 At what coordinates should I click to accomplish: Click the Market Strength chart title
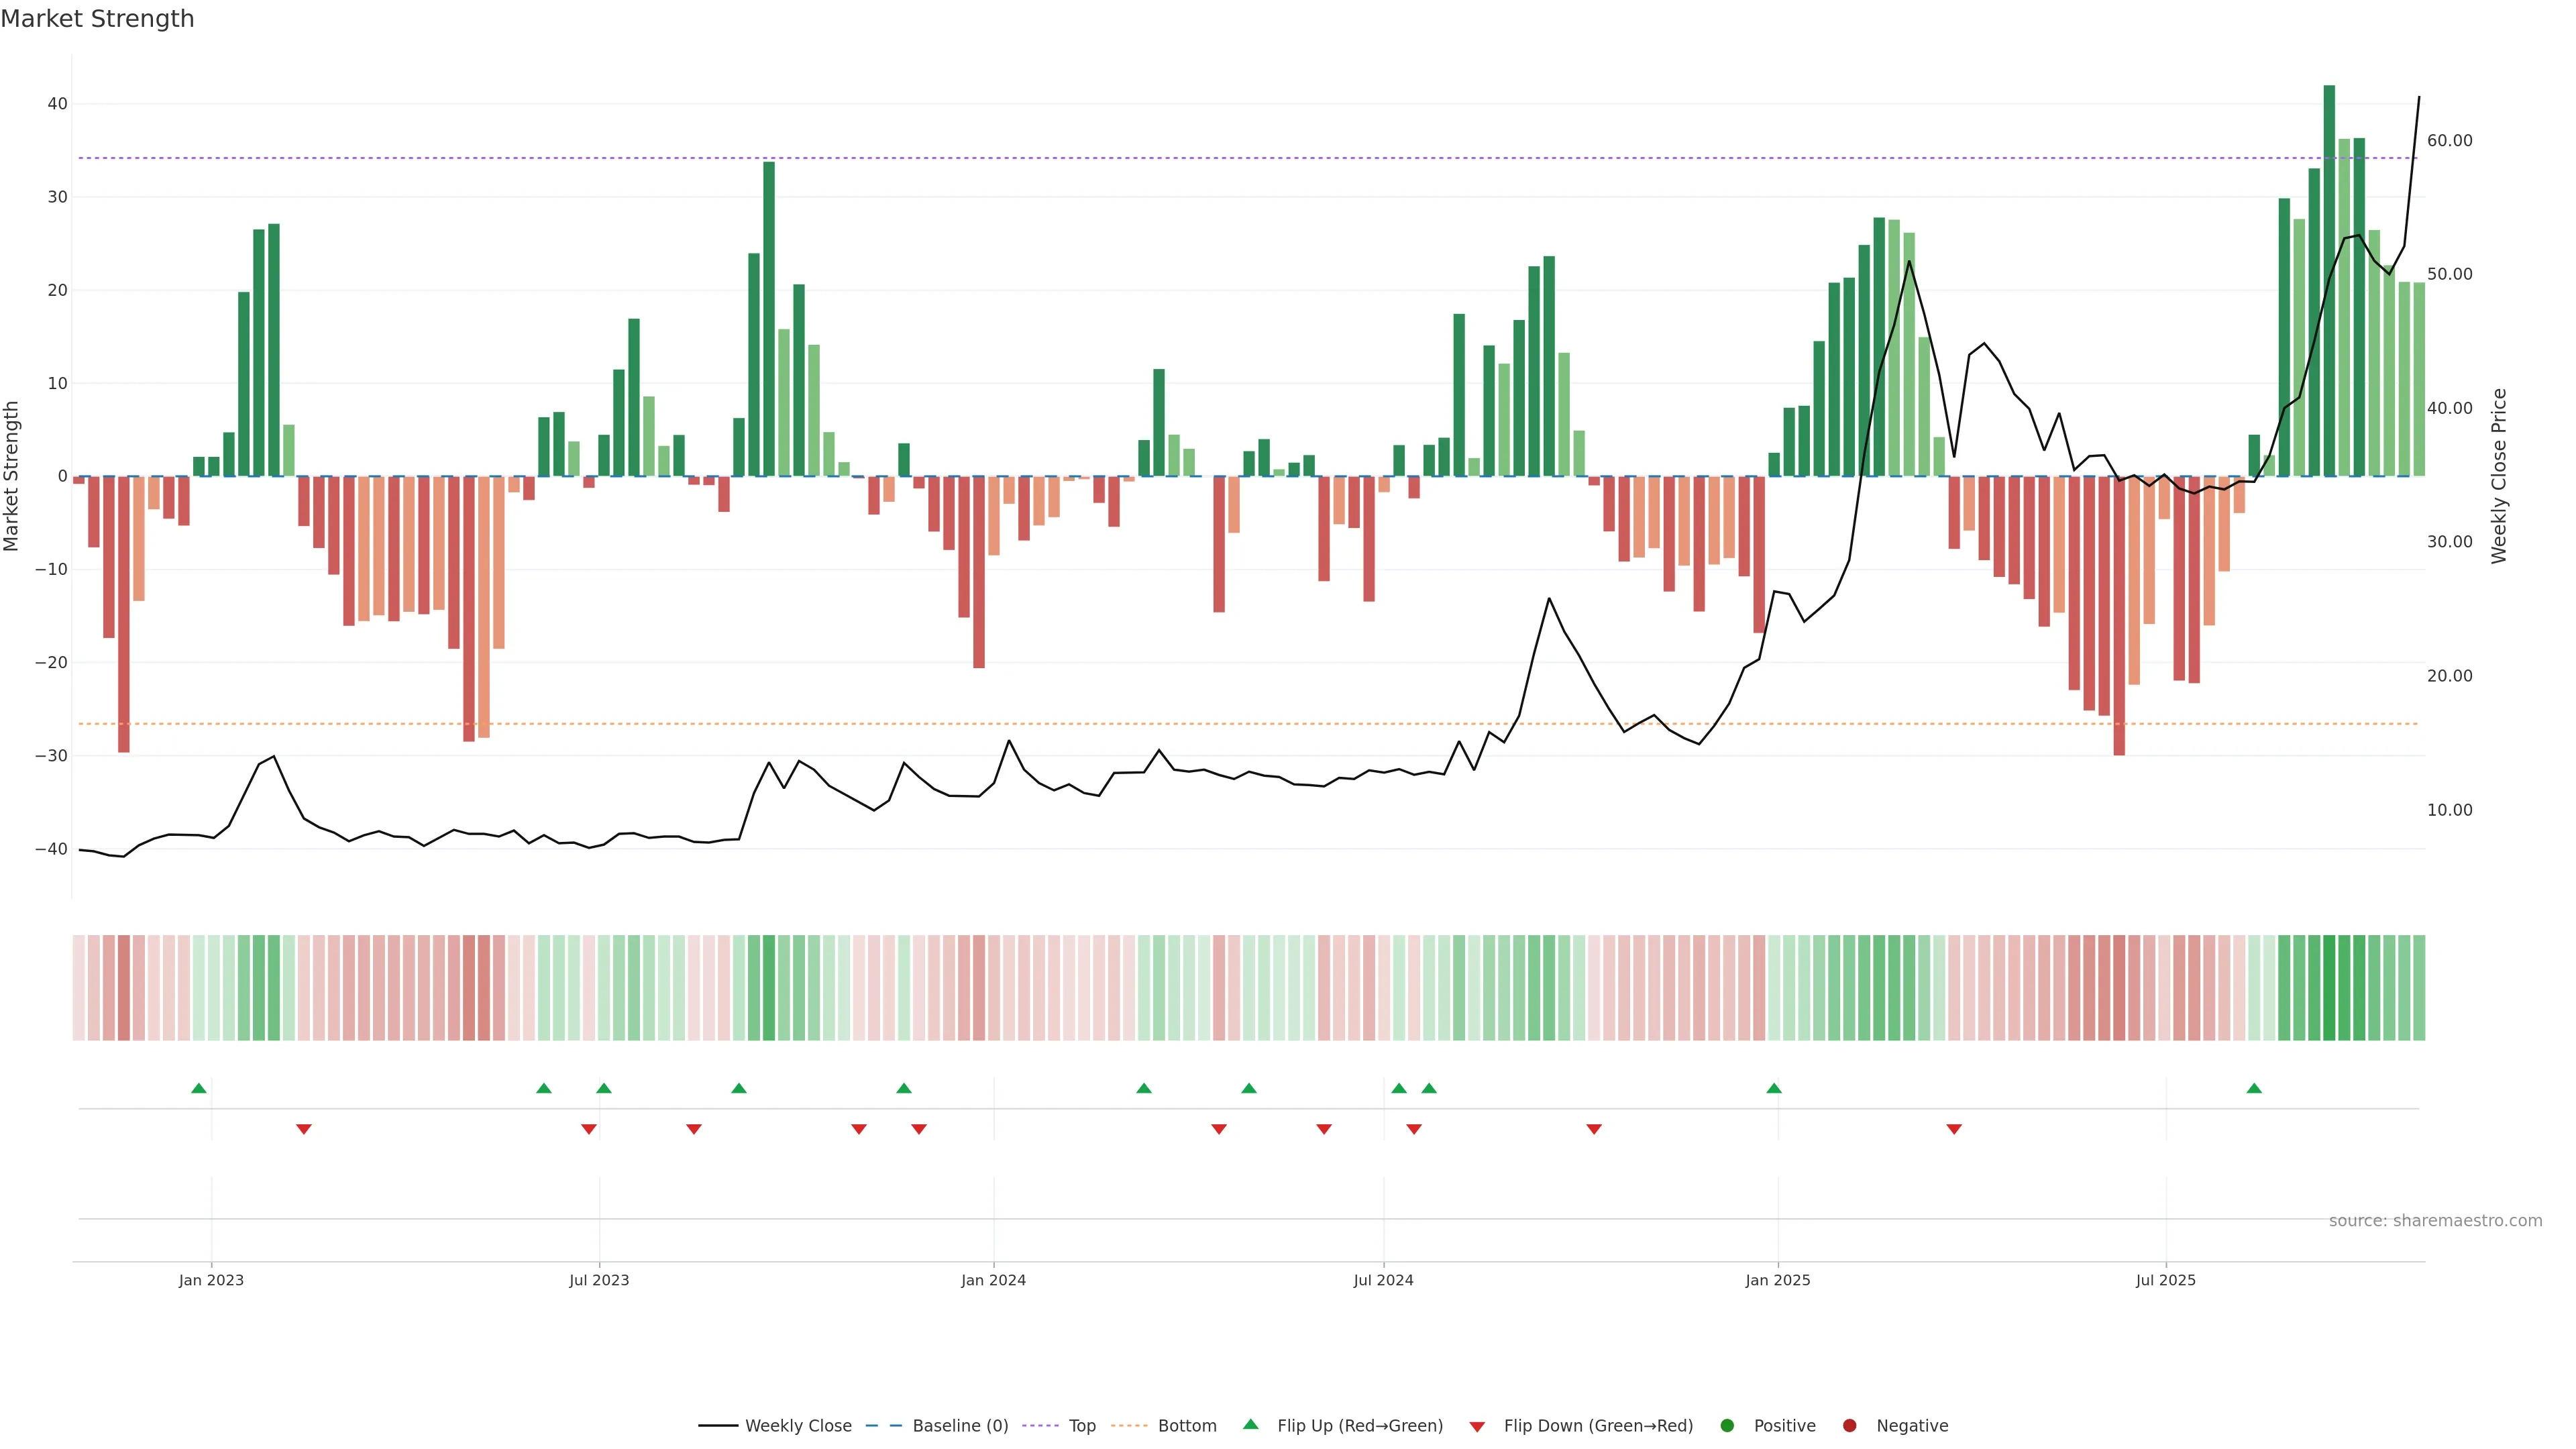[97, 19]
